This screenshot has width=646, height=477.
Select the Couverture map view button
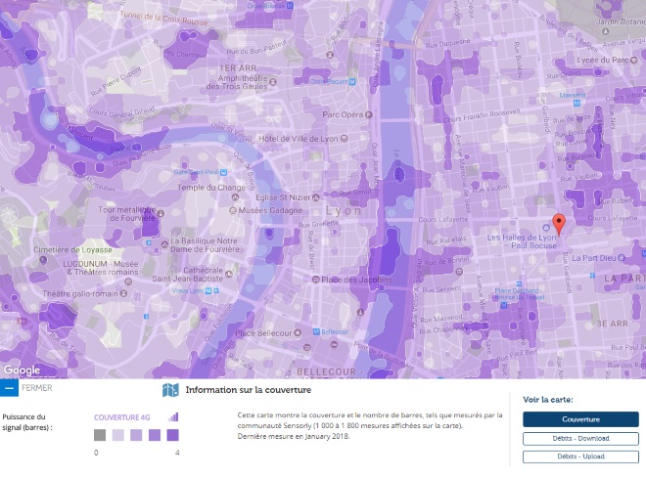coord(580,419)
